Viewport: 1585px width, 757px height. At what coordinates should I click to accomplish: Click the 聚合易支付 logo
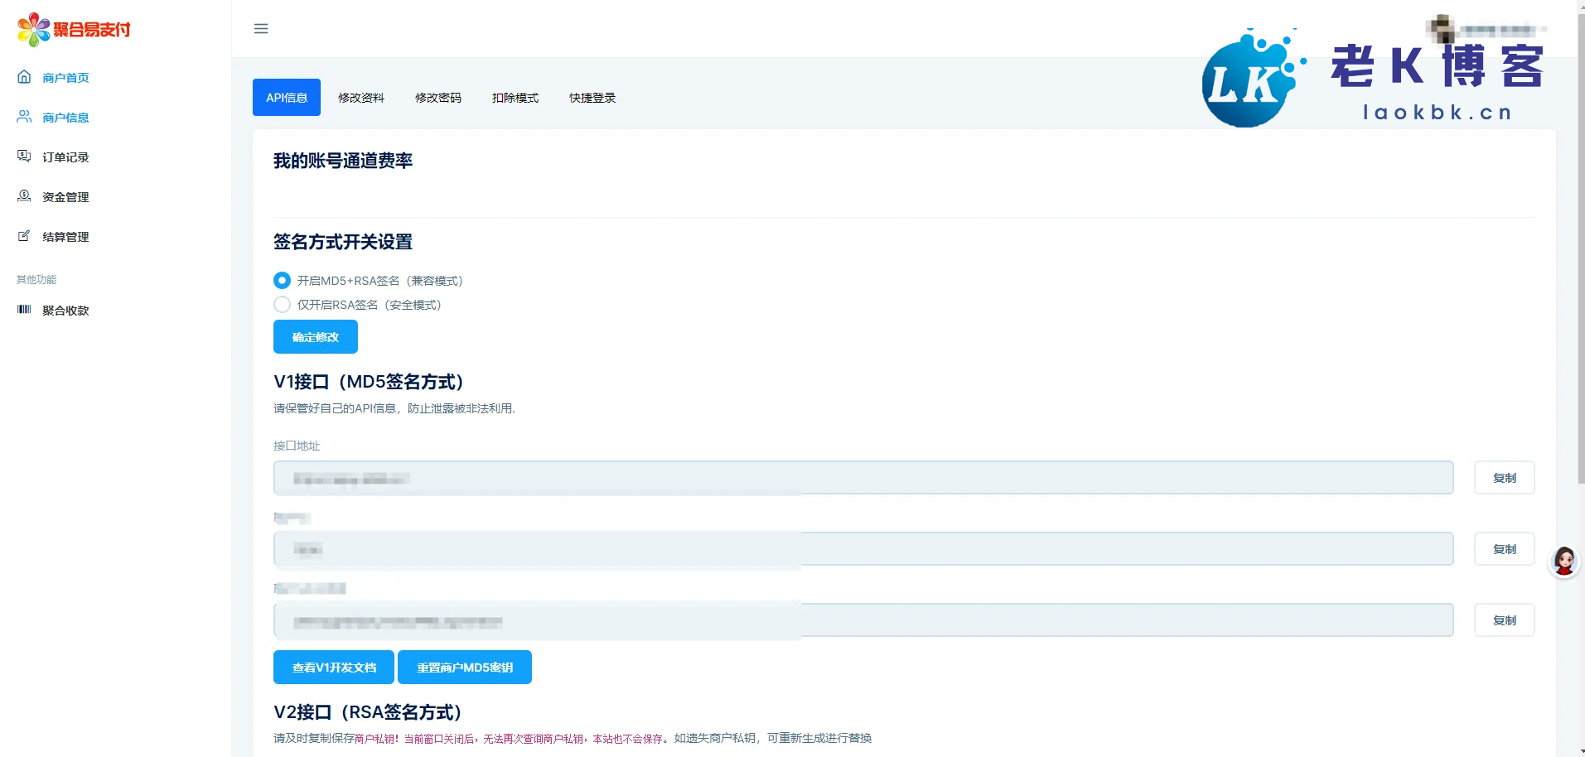tap(75, 30)
